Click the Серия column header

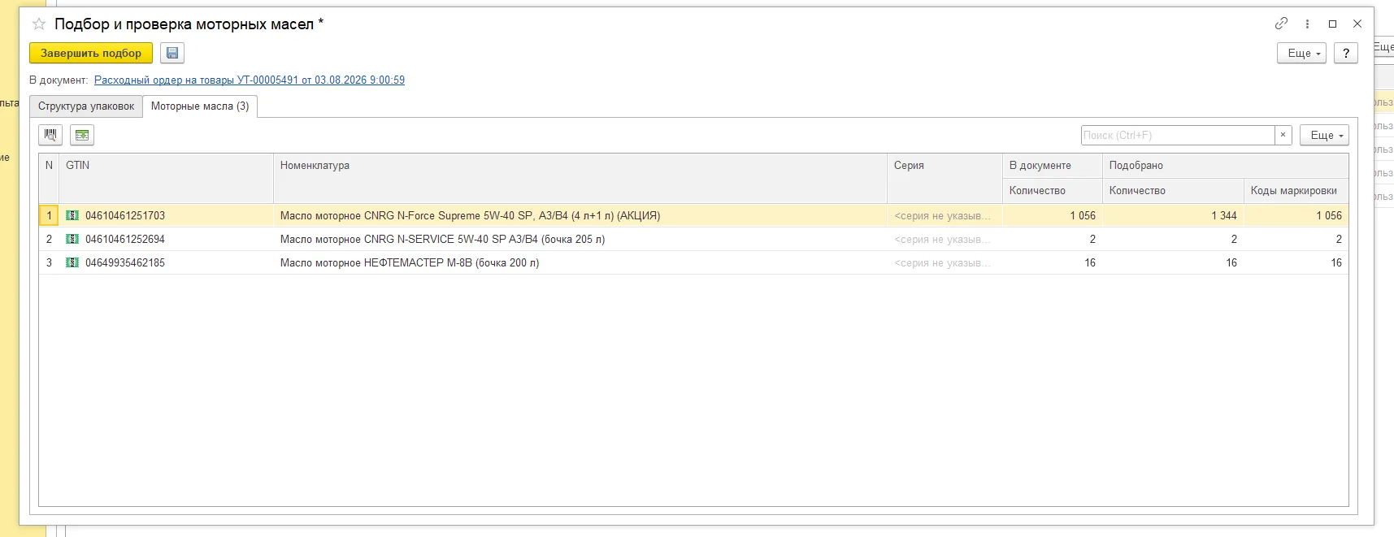pos(945,178)
